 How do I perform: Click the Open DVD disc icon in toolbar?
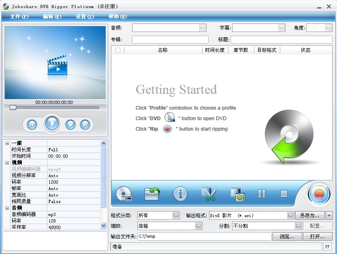pyautogui.click(x=124, y=194)
